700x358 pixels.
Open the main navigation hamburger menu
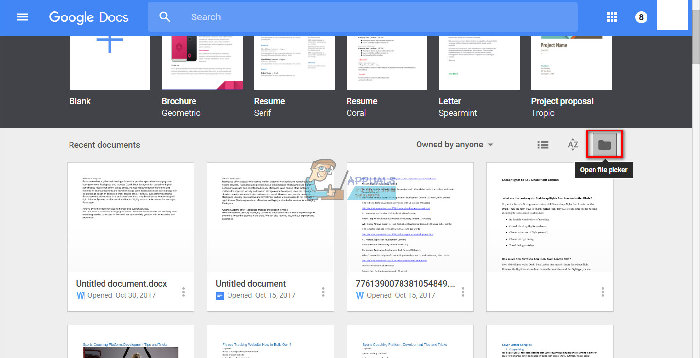[22, 16]
